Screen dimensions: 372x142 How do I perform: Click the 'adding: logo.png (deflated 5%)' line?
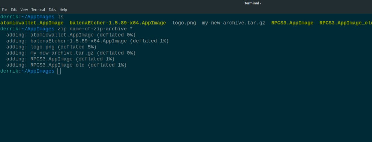pos(51,47)
